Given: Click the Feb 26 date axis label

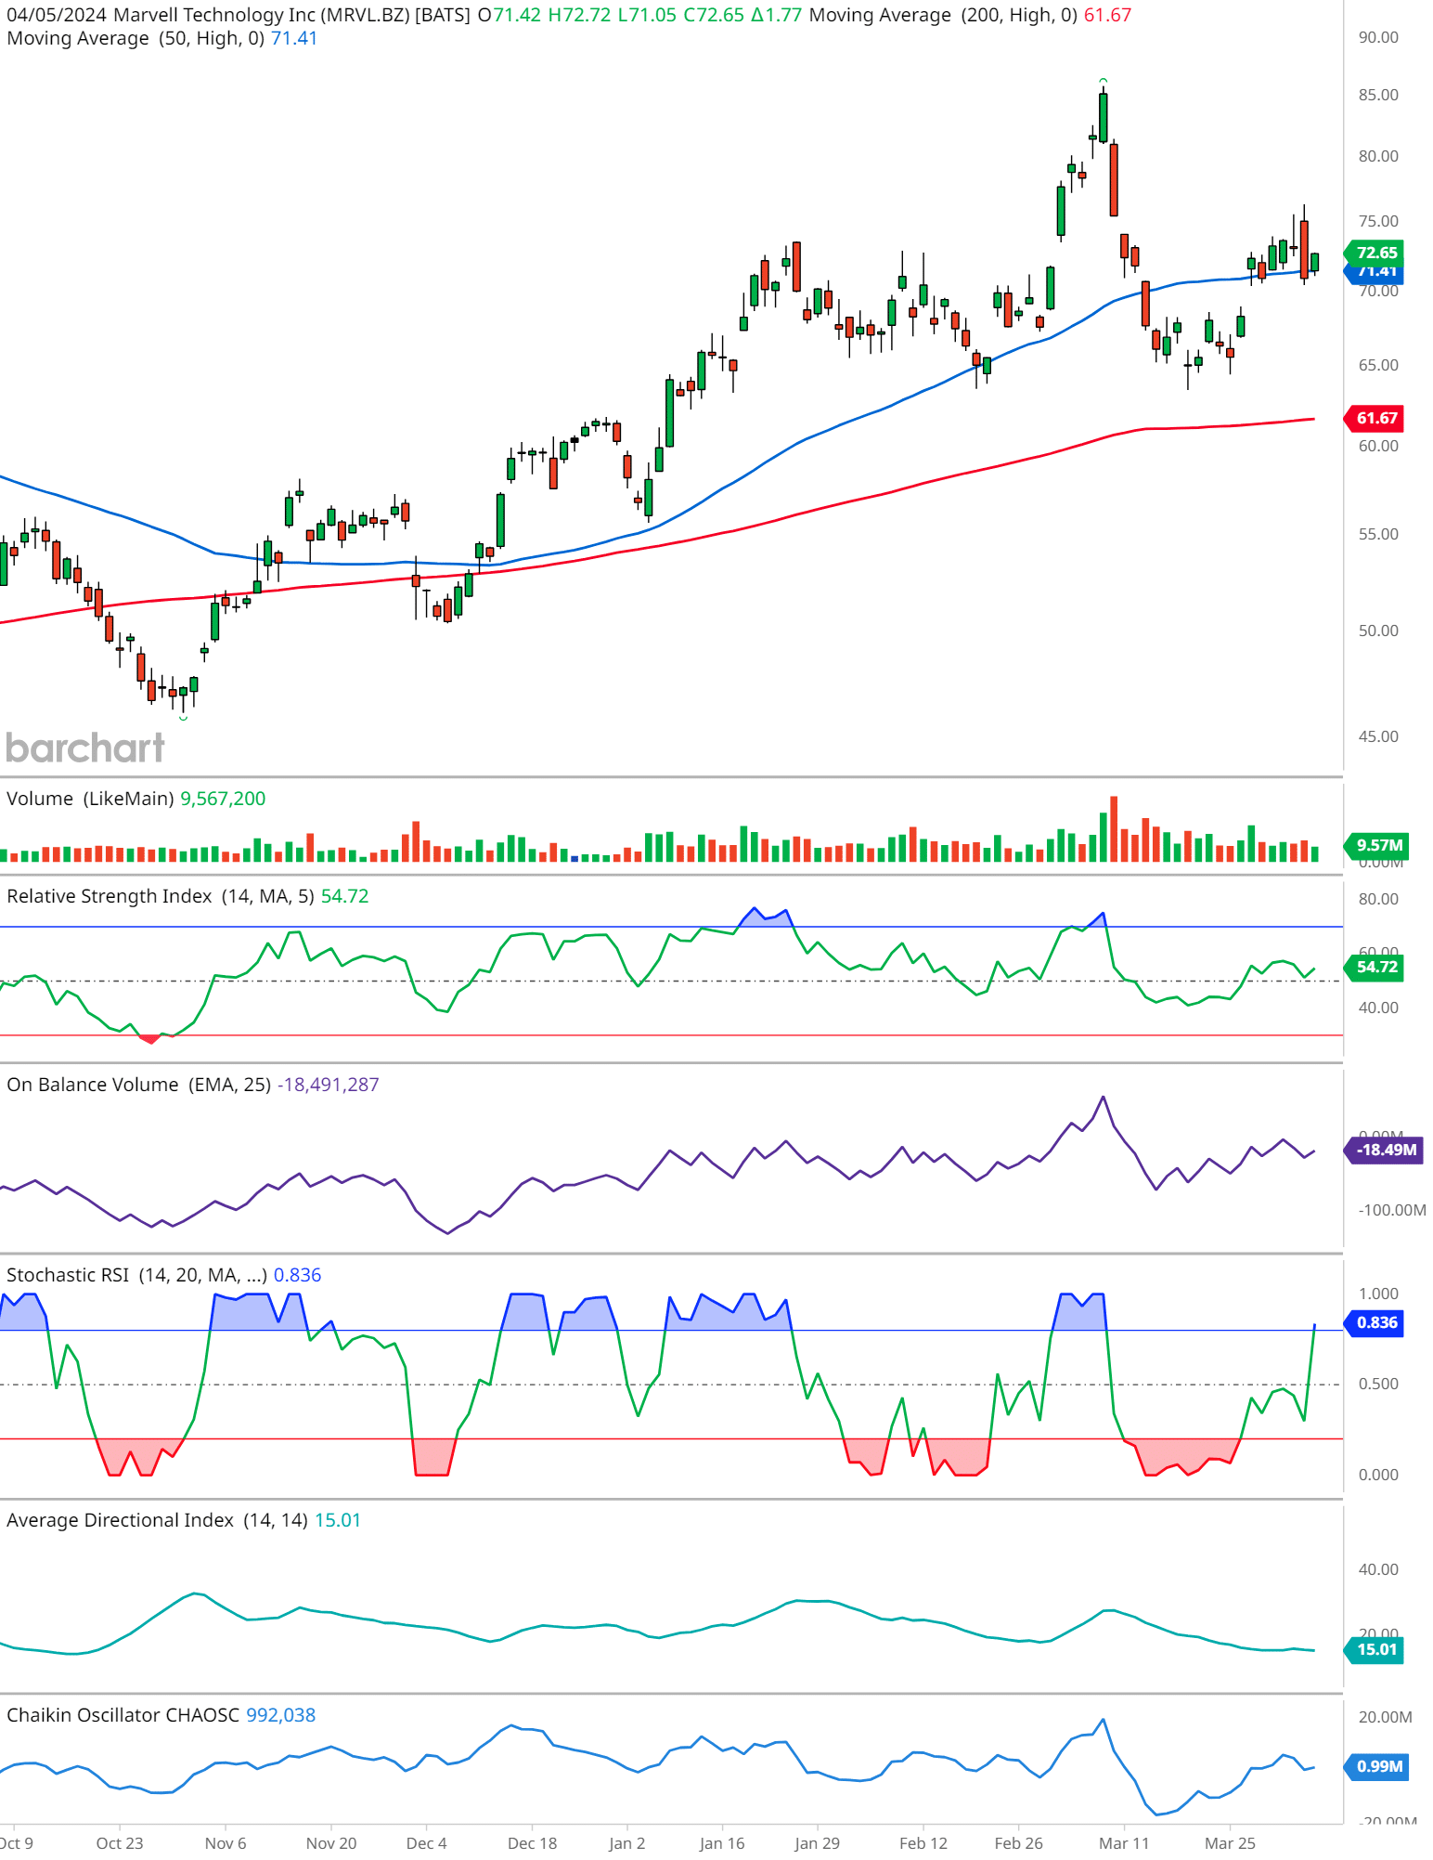Looking at the screenshot, I should tap(1019, 1843).
